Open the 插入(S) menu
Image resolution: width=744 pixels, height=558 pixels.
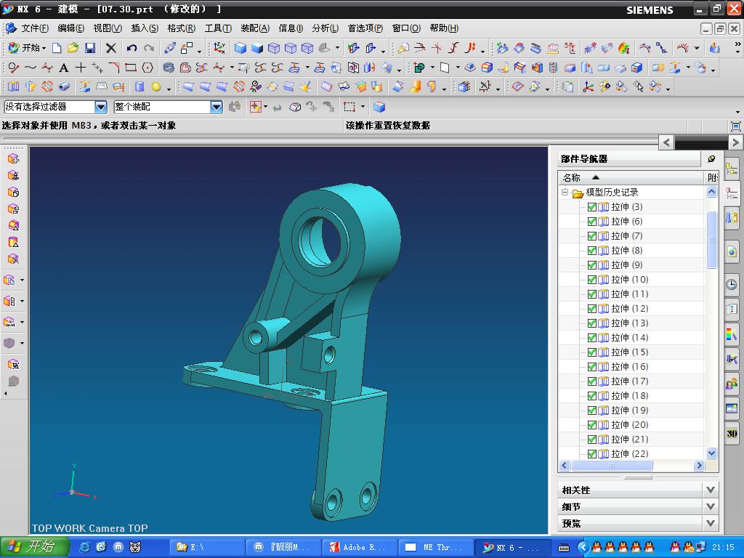[144, 28]
